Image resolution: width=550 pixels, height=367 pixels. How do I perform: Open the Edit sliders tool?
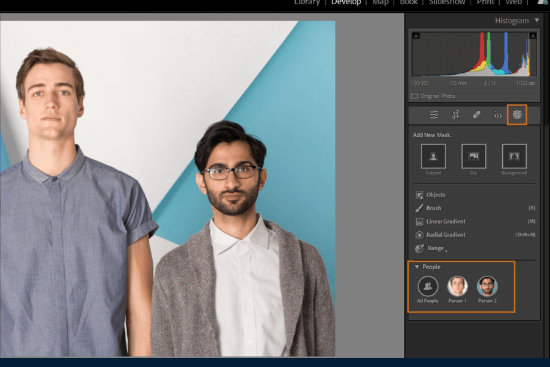pos(434,115)
